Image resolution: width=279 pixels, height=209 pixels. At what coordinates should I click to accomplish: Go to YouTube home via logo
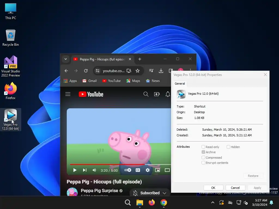click(91, 94)
